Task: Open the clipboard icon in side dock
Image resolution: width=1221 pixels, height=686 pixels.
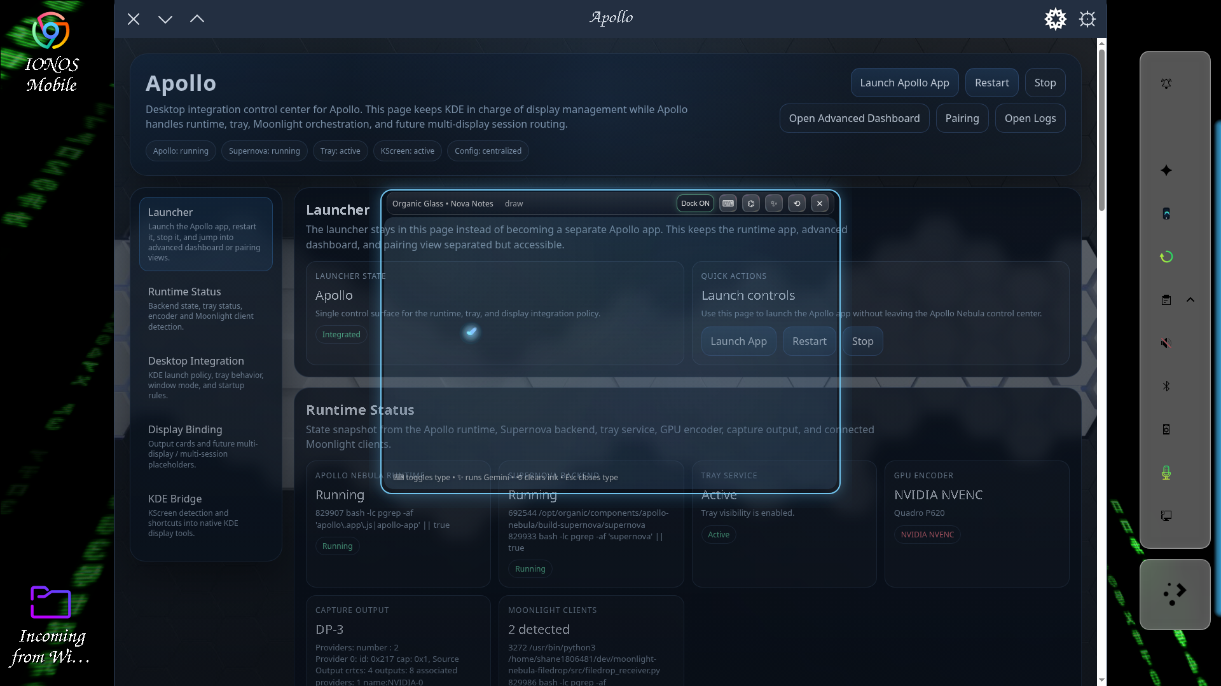Action: point(1166,300)
